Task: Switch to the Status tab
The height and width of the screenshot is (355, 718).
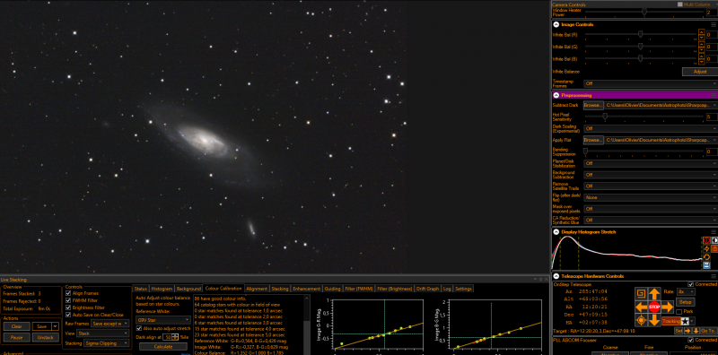Action: pos(141,289)
